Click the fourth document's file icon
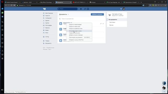This screenshot has height=94, width=168. (x=61, y=40)
